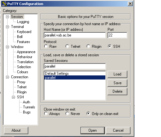Click the Saved Sessions name field
This screenshot has width=161, height=137.
pyautogui.click(x=75, y=66)
